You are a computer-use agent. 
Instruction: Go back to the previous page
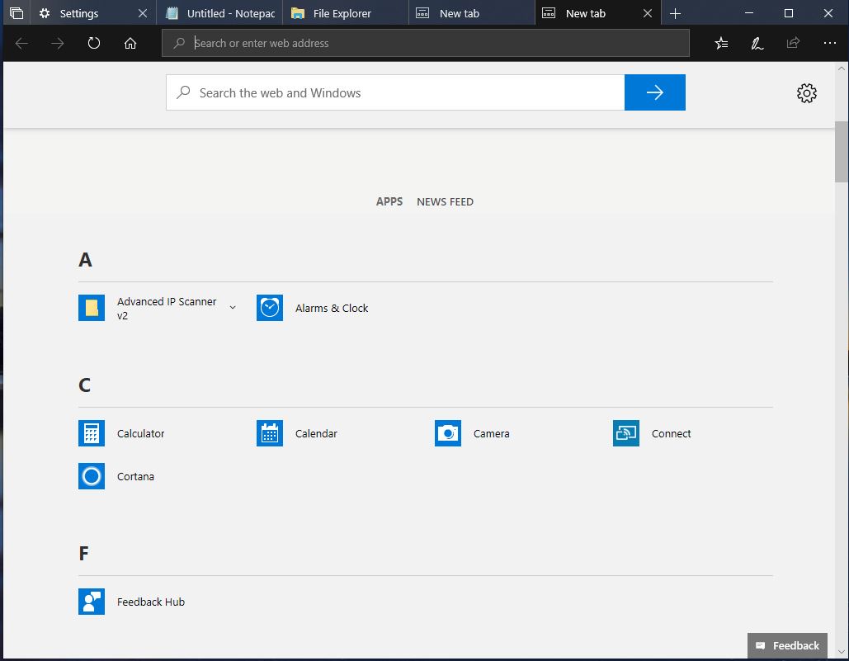21,43
